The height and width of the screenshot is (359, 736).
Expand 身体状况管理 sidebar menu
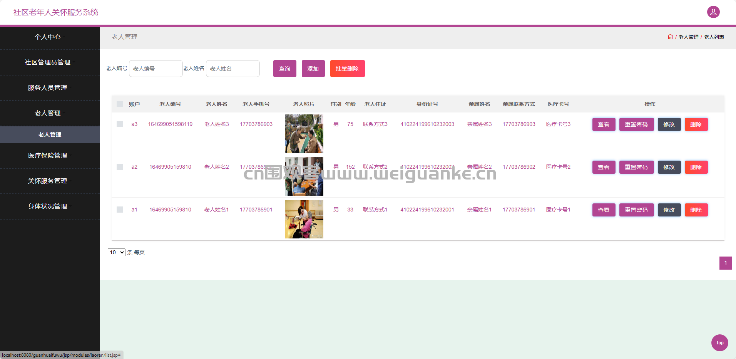click(50, 206)
